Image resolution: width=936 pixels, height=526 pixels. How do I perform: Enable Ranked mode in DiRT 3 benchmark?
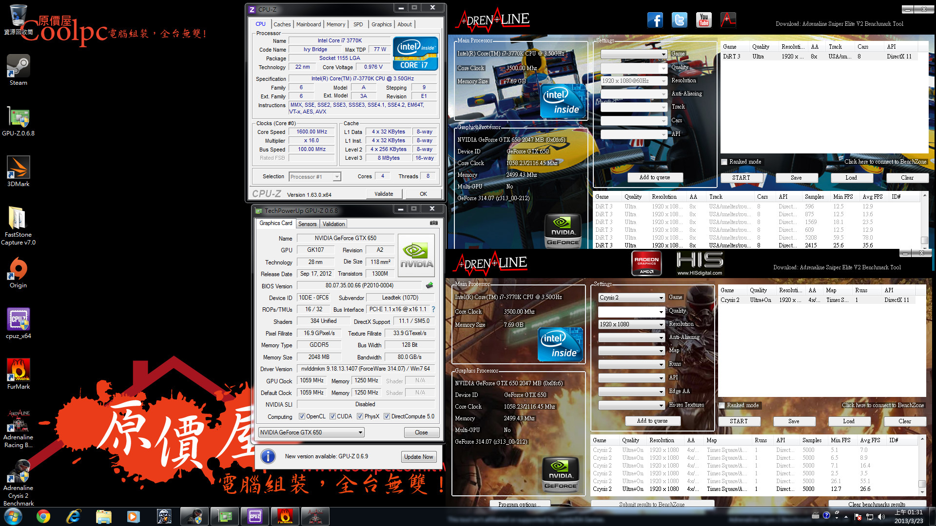724,162
